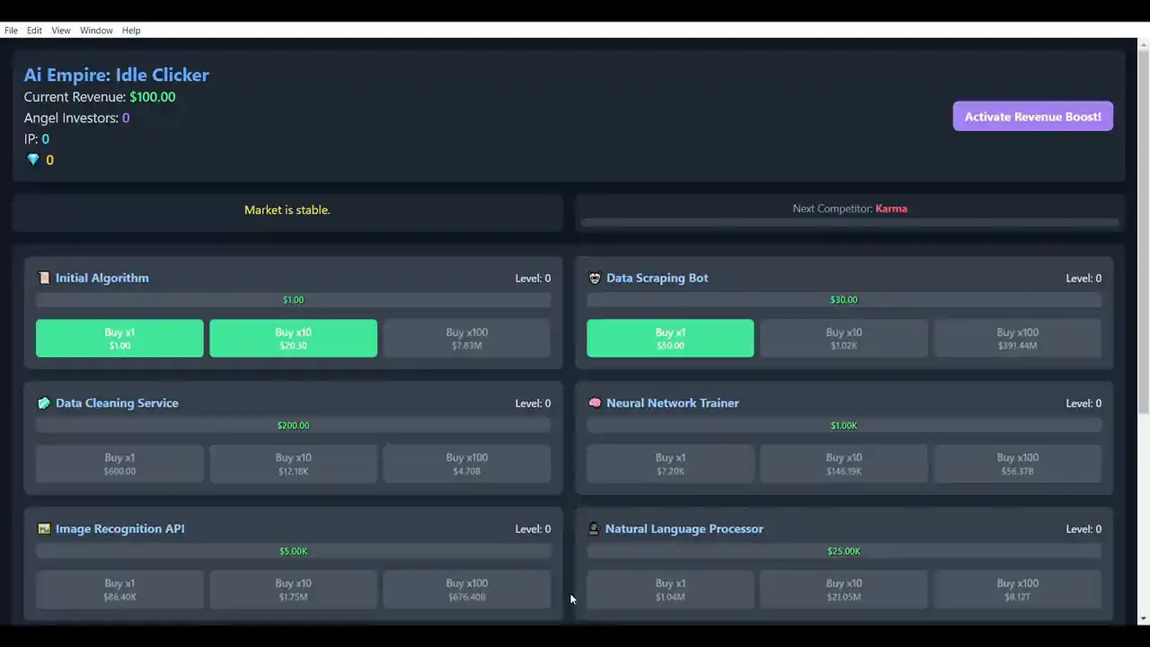Viewport: 1150px width, 647px height.
Task: Click the Data Scraping Bot title text
Action: click(x=658, y=278)
